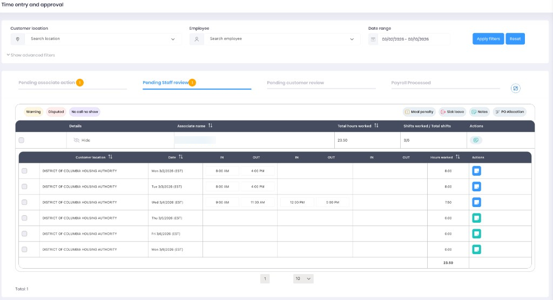Click the Warning legend tag
The height and width of the screenshot is (300, 553).
click(33, 112)
